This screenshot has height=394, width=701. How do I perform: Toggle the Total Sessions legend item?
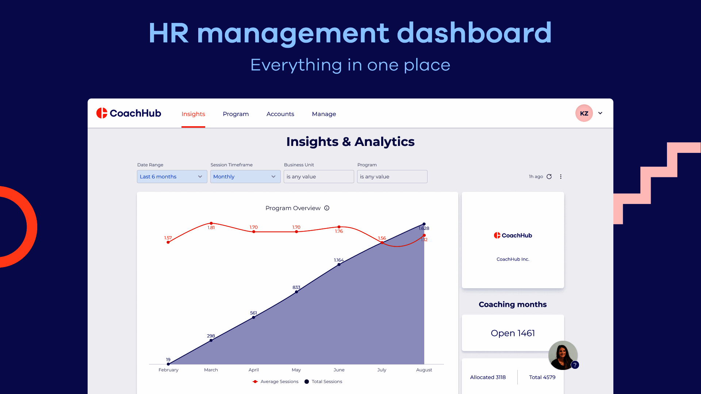point(323,381)
